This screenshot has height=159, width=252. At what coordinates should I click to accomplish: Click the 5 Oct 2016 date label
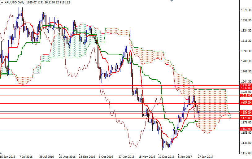coord(106,157)
